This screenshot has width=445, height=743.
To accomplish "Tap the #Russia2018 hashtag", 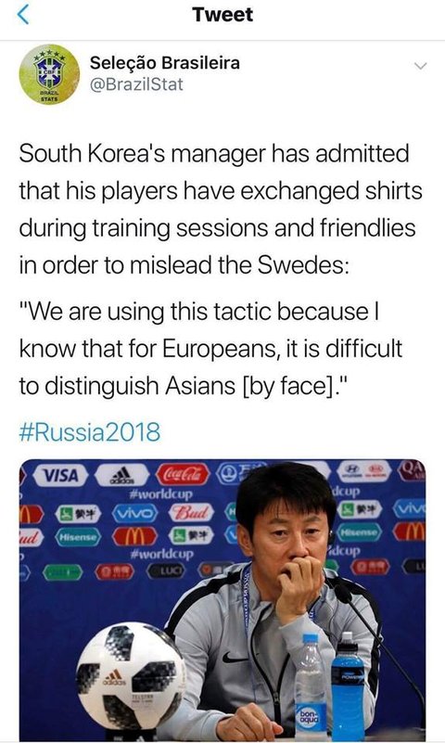I will 90,432.
